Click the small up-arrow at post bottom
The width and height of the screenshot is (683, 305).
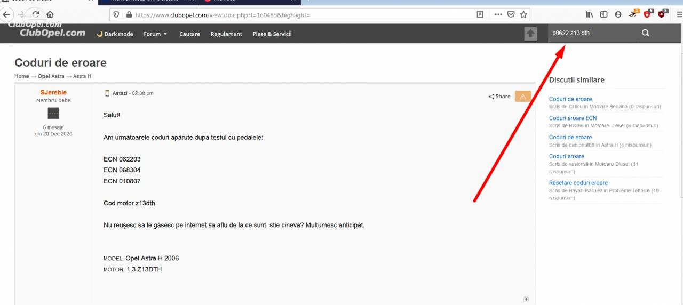pos(527,299)
